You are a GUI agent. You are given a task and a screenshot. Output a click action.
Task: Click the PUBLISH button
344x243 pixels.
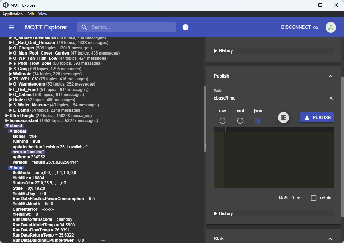[317, 118]
